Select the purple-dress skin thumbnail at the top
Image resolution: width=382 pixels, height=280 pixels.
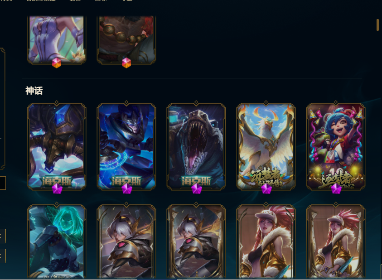(x=57, y=39)
